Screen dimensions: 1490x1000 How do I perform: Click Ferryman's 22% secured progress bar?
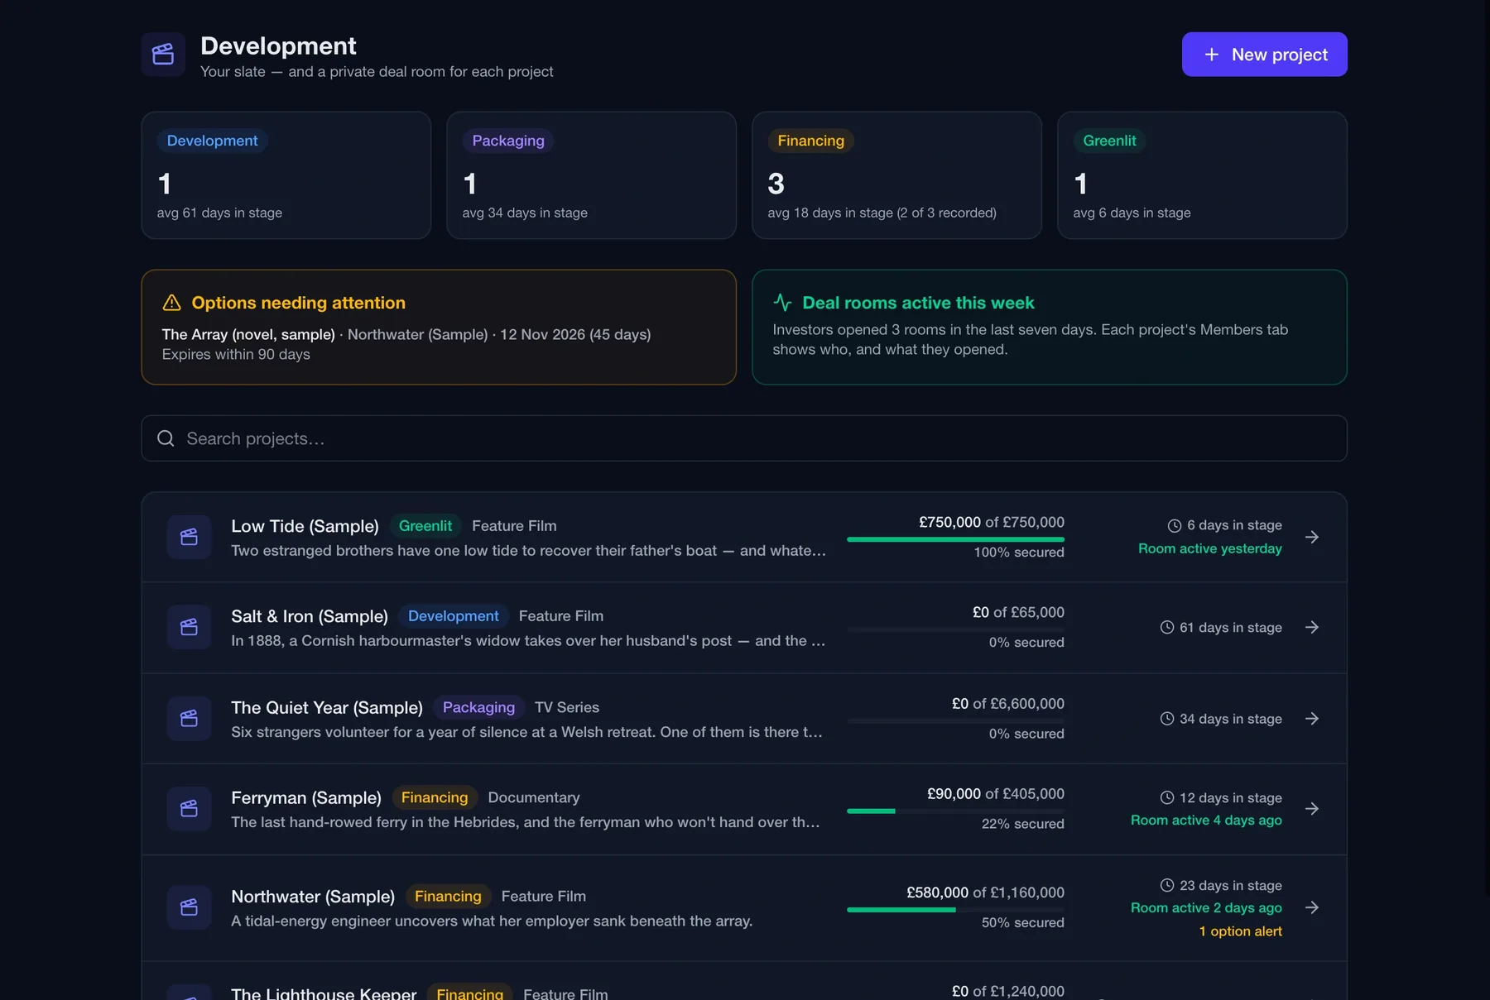955,811
